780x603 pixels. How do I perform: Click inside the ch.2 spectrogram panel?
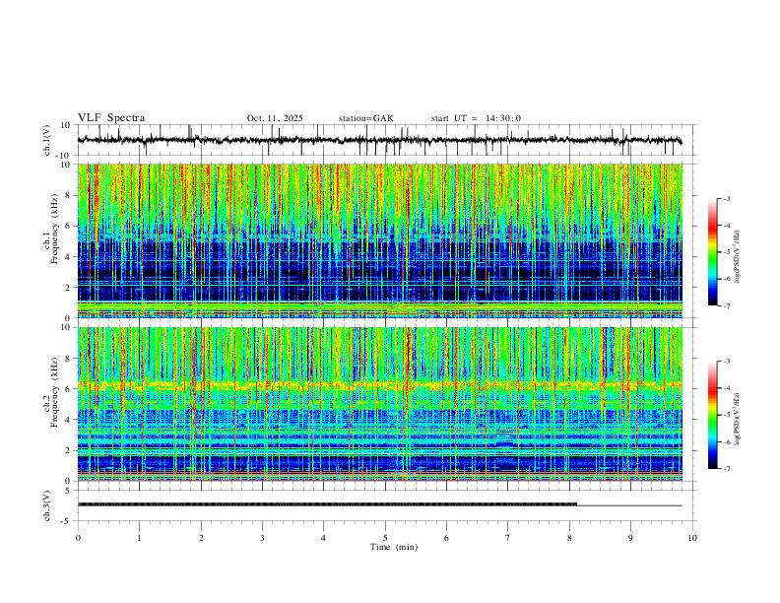(x=379, y=404)
